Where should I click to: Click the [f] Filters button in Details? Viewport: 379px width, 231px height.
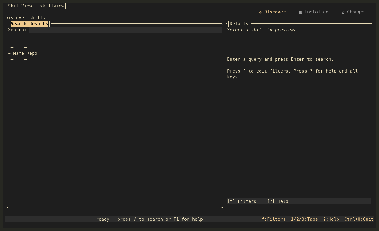(x=242, y=201)
